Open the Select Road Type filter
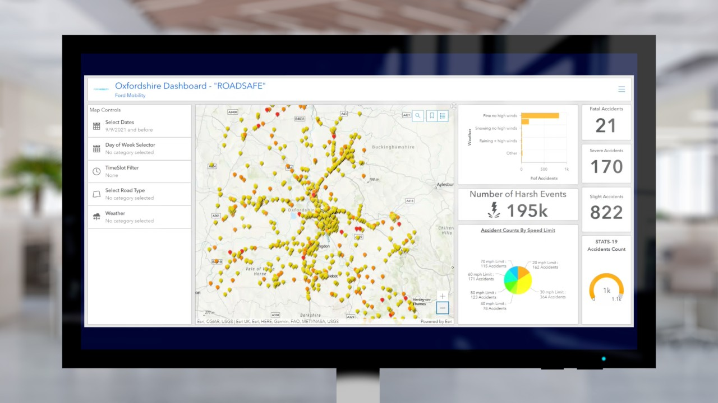Viewport: 718px width, 403px height. [125, 190]
